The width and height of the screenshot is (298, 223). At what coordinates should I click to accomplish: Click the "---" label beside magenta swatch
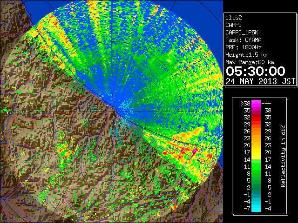coord(266,104)
